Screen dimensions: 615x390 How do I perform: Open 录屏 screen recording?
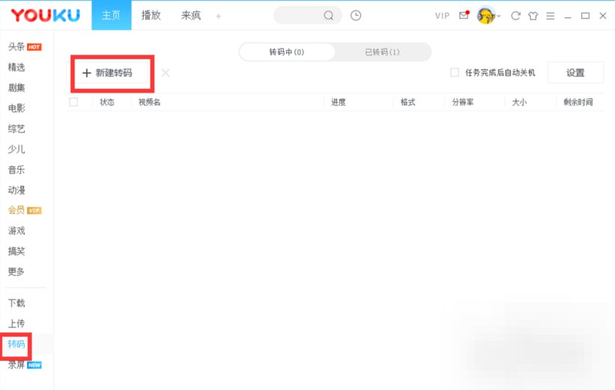pos(16,365)
